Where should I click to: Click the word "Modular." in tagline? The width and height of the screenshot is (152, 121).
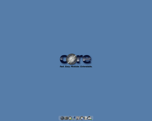pos(75,66)
